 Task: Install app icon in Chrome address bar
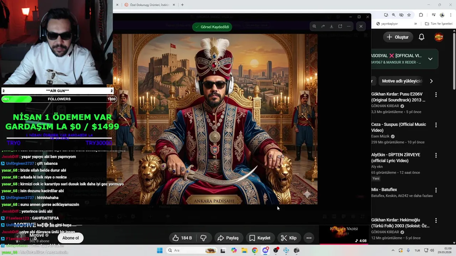point(386,15)
